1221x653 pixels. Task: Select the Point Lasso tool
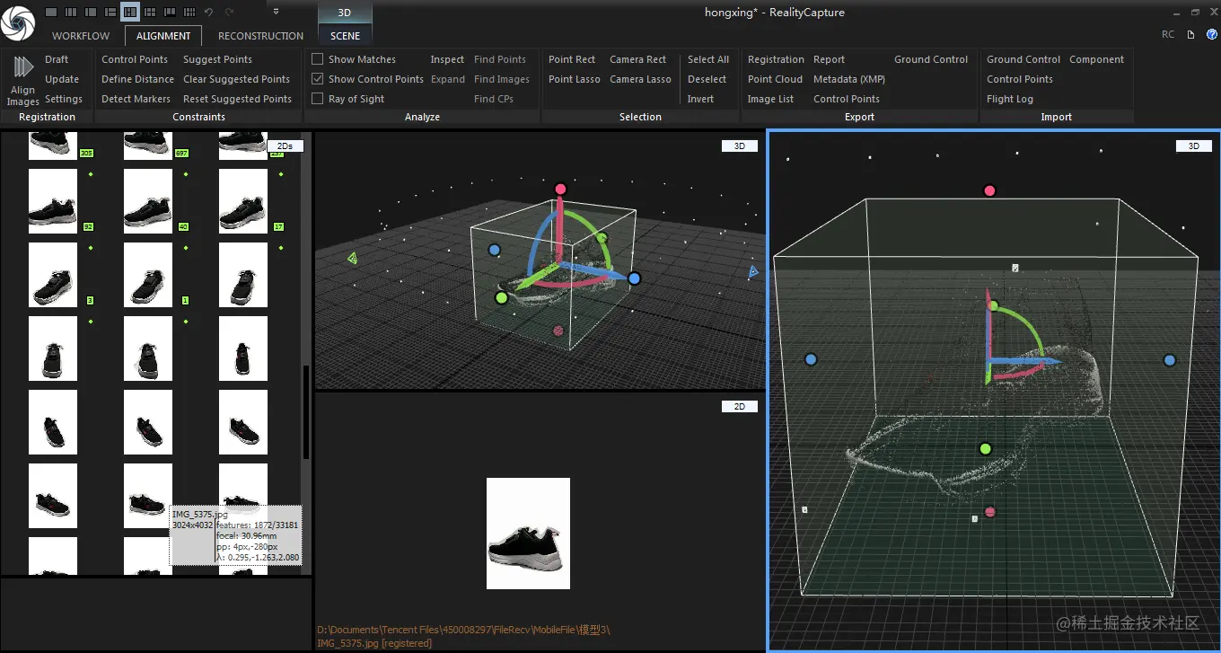(x=575, y=79)
